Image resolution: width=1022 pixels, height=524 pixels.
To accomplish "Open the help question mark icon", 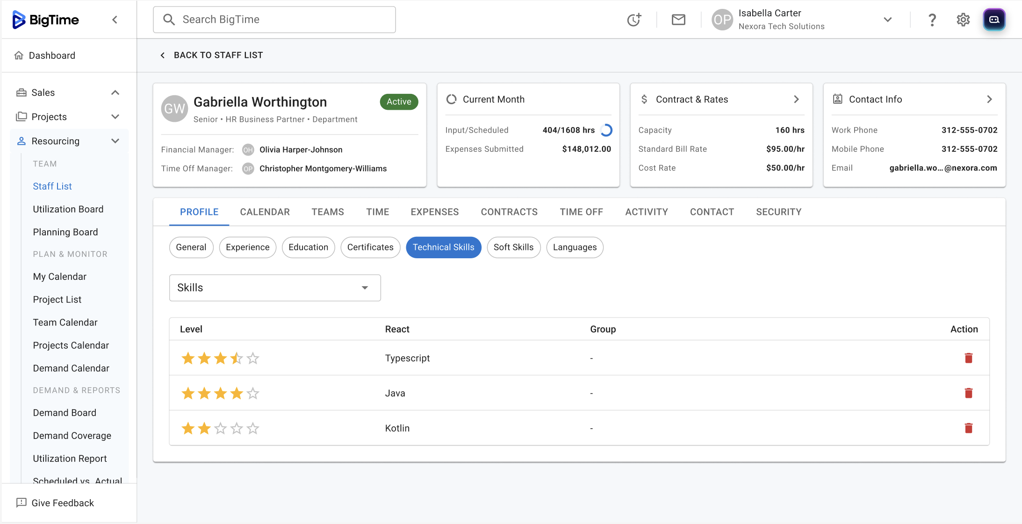I will click(932, 20).
